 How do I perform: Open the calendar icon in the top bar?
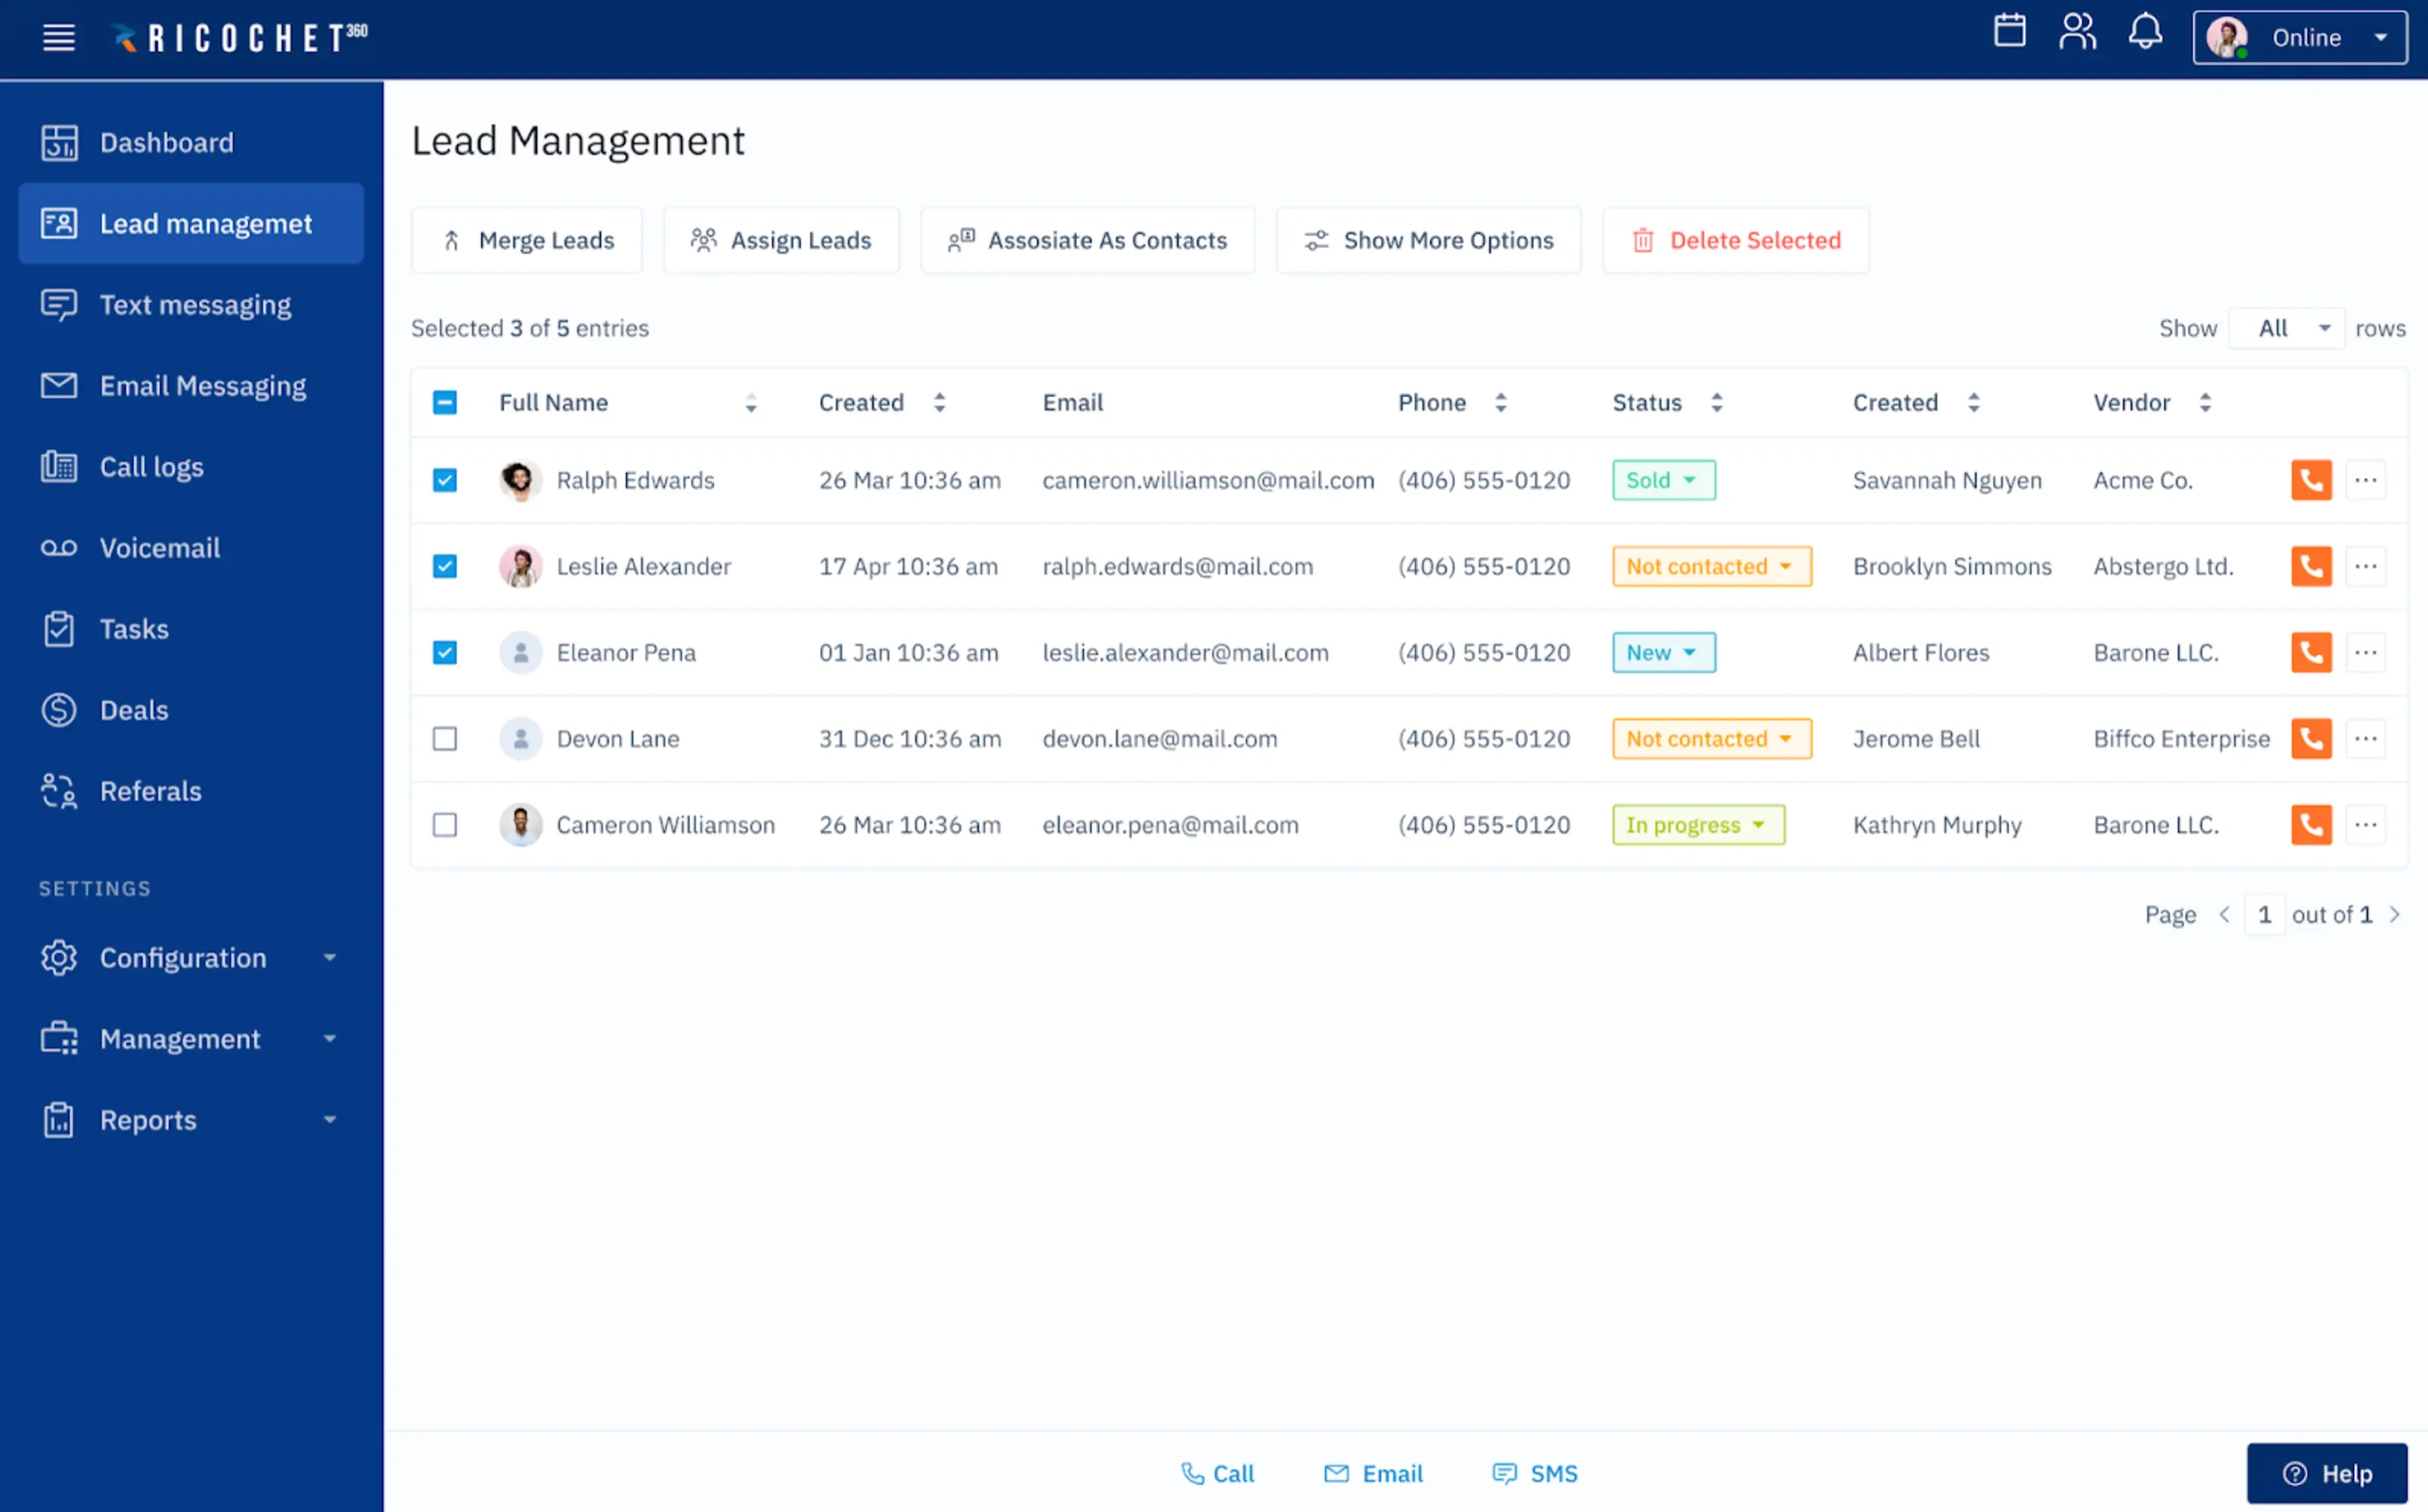(2010, 32)
